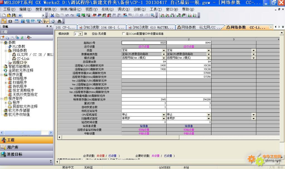Click the parameter grid horizontal scrollbar

coord(169,137)
